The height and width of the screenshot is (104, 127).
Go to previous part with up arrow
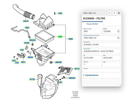tap(109, 13)
